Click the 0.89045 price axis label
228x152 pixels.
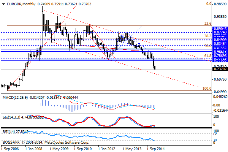coord(220,28)
